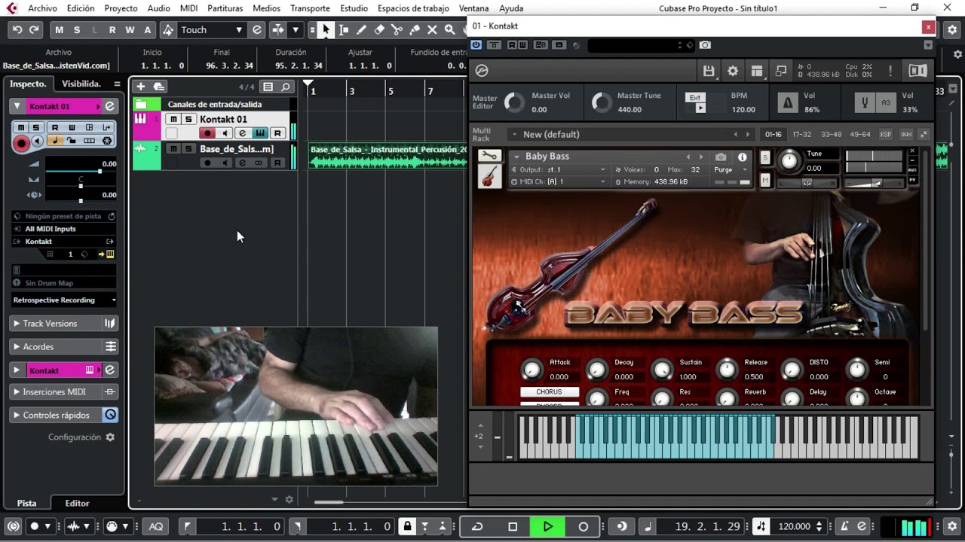Viewport: 965px width, 542px height.
Task: Click the Native Instruments NI logo
Action: pos(918,71)
